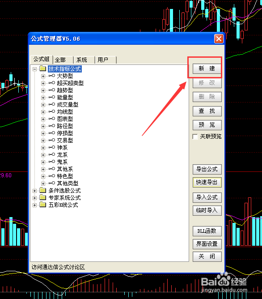The height and width of the screenshot is (299, 262).
Task: Click the key icon beside 龙系
Action: click(51, 154)
